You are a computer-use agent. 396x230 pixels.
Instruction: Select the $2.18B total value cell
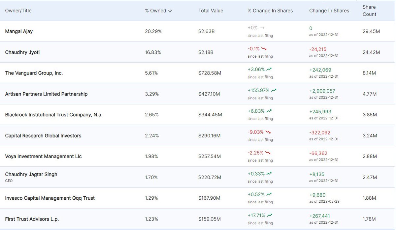(x=207, y=52)
